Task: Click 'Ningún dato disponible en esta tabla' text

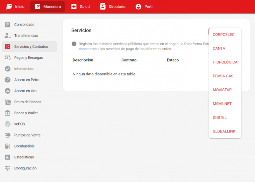Action: (104, 74)
